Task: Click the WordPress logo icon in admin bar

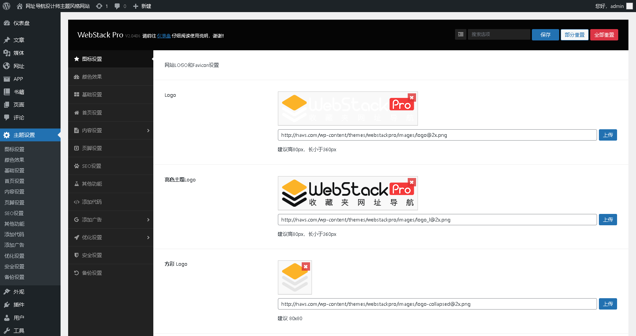Action: pos(6,6)
